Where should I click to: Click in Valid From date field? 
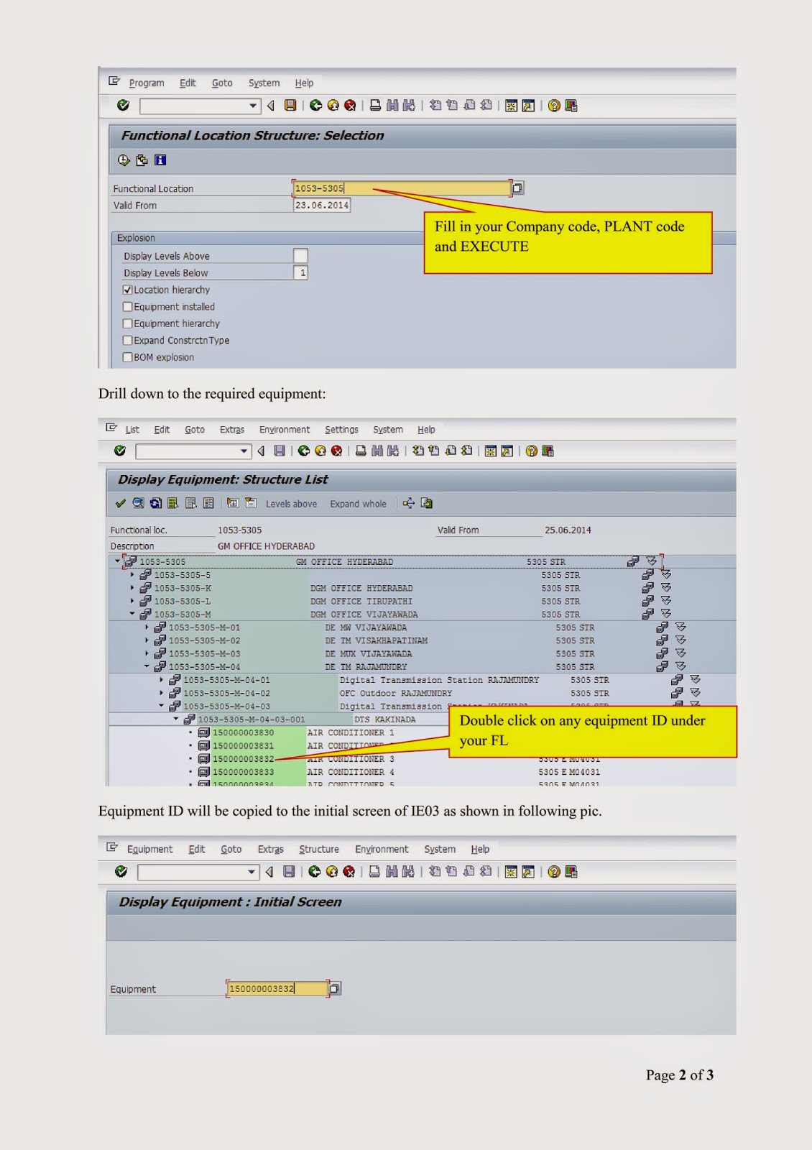[322, 205]
